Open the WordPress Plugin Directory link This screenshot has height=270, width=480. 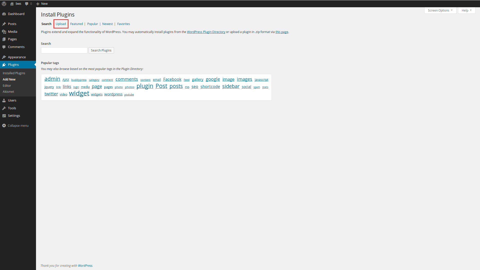coord(206,32)
